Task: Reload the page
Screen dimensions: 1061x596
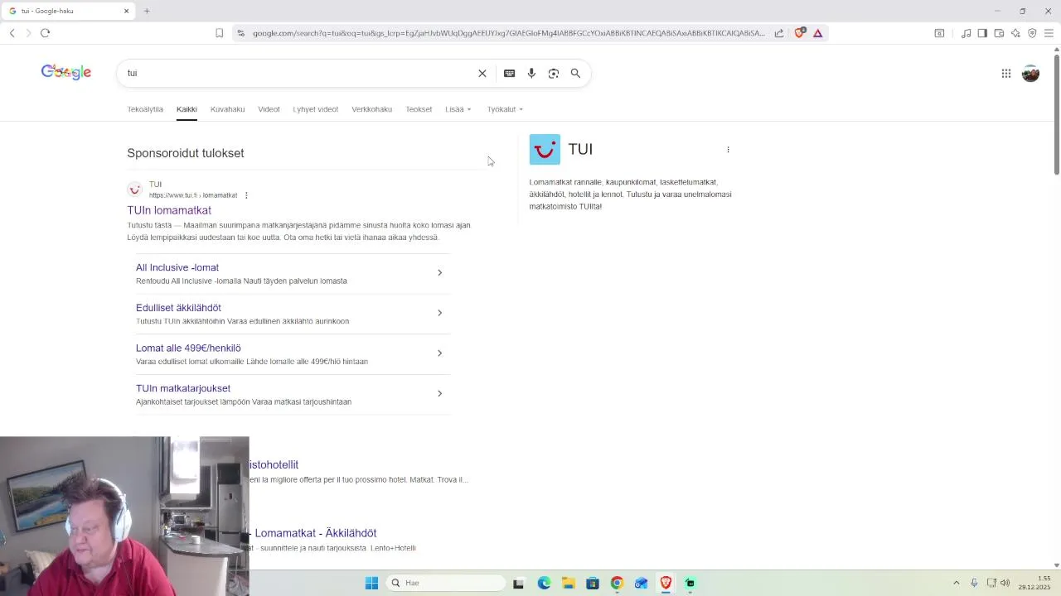Action: (45, 33)
